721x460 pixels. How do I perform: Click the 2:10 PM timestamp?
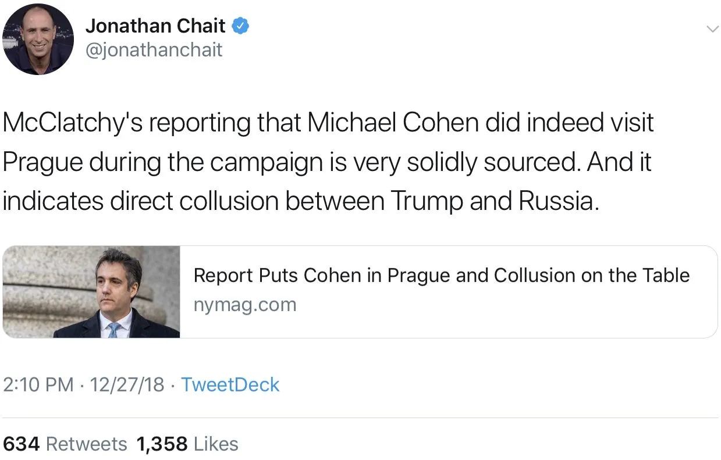click(38, 385)
